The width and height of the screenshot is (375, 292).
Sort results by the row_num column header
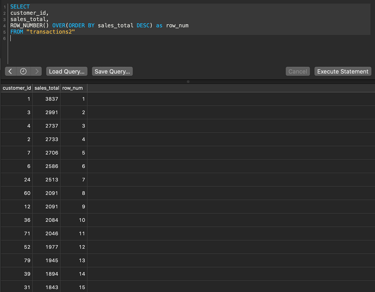(x=72, y=88)
